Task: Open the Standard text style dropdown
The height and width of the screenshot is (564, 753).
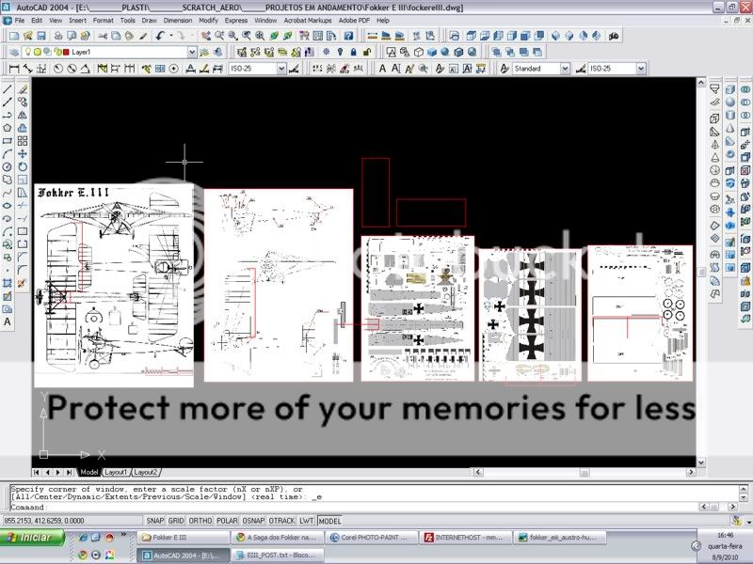Action: [x=565, y=69]
